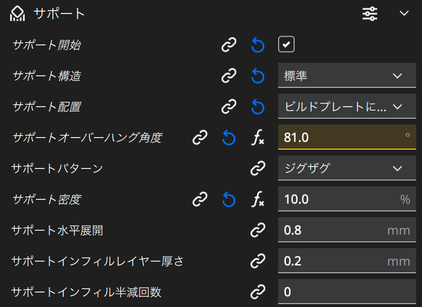
Task: Click the サポート構造 setting label
Action: [46, 76]
